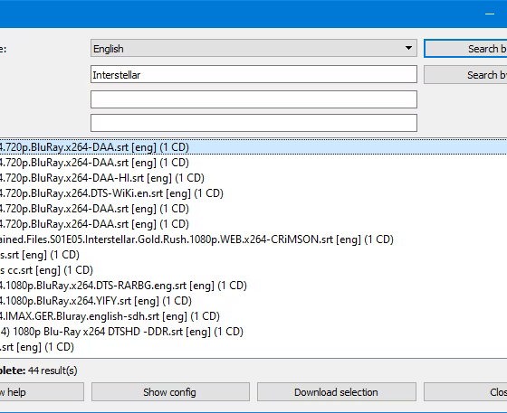Select the DTS-WiKi.en.srt subtitle result
Viewport: 507px width, 413px height.
pyautogui.click(x=253, y=193)
